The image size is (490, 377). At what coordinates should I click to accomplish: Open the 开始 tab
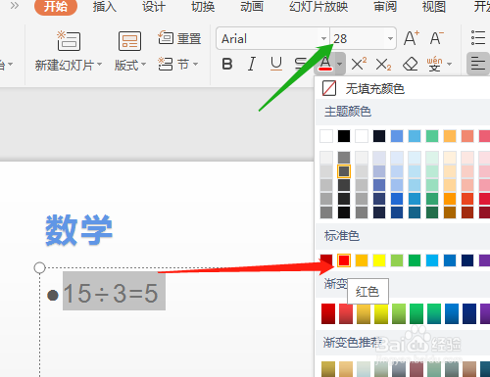click(56, 7)
